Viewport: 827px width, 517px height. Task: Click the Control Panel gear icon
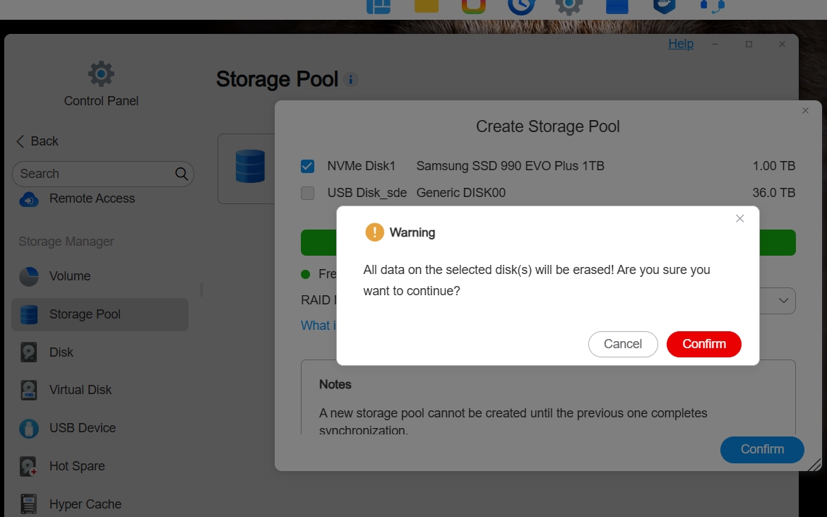(x=101, y=74)
